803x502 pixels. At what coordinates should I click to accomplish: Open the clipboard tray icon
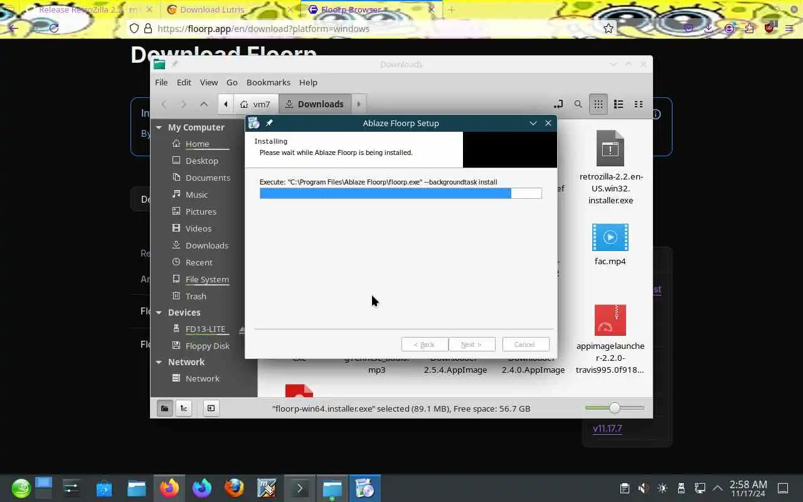624,488
